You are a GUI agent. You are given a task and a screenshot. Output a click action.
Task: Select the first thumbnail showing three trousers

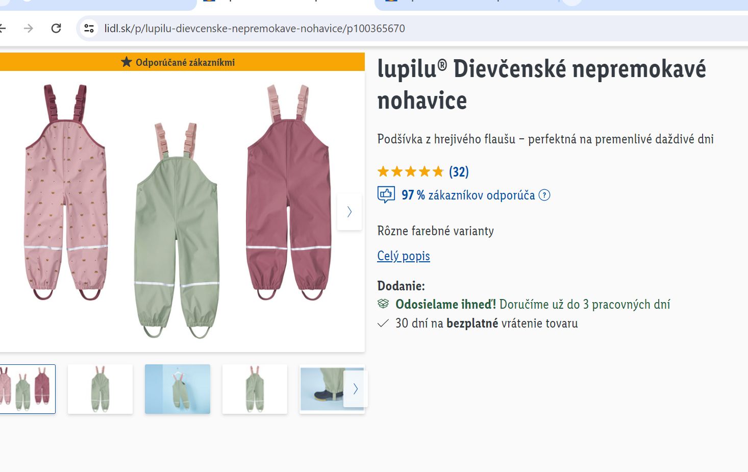tap(28, 389)
